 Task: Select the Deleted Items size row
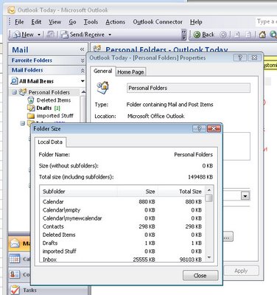click(x=122, y=235)
